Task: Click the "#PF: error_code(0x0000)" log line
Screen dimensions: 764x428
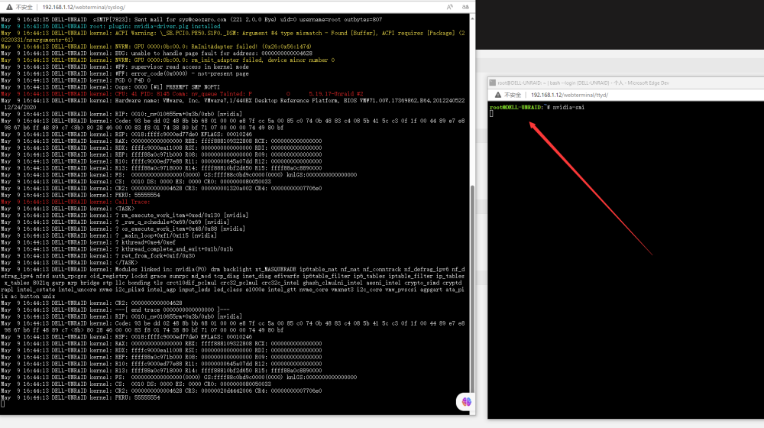Action: [125, 74]
